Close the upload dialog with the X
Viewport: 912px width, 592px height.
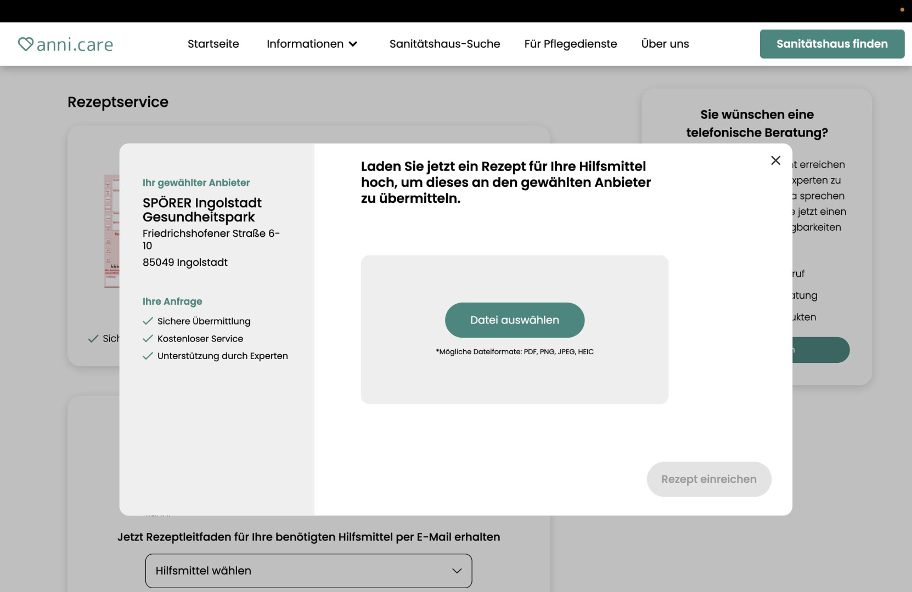point(775,160)
